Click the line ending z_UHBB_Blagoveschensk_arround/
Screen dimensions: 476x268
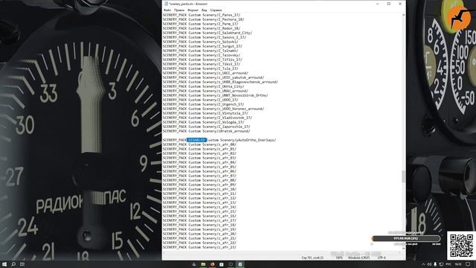220,82
